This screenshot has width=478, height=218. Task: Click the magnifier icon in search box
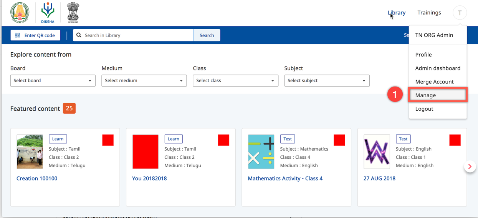coord(79,35)
